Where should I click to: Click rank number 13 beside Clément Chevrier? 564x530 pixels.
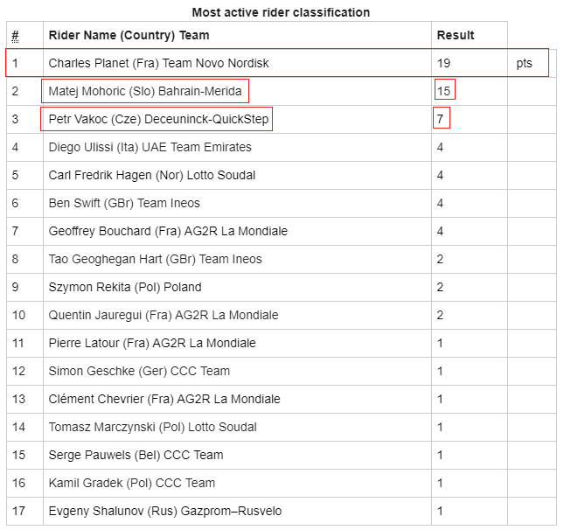(18, 399)
